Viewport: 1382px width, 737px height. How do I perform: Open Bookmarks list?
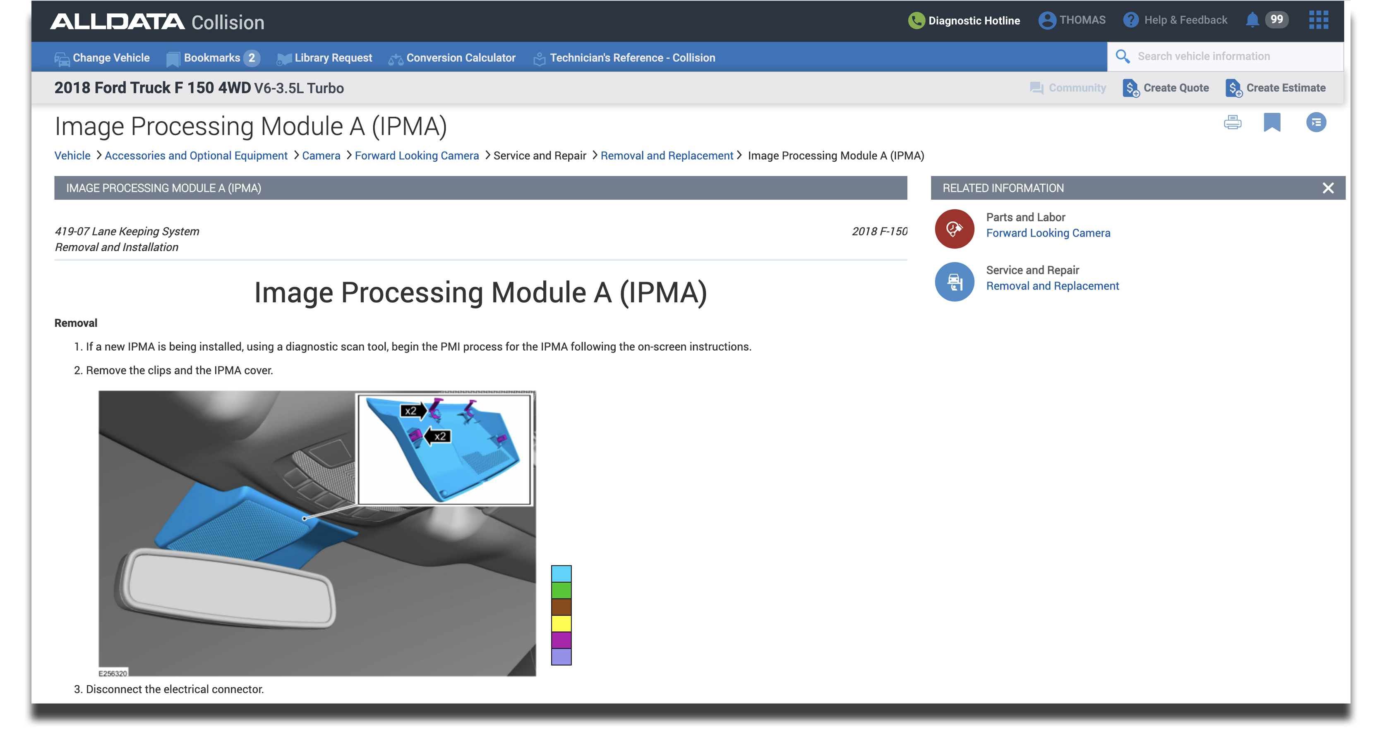coord(213,58)
